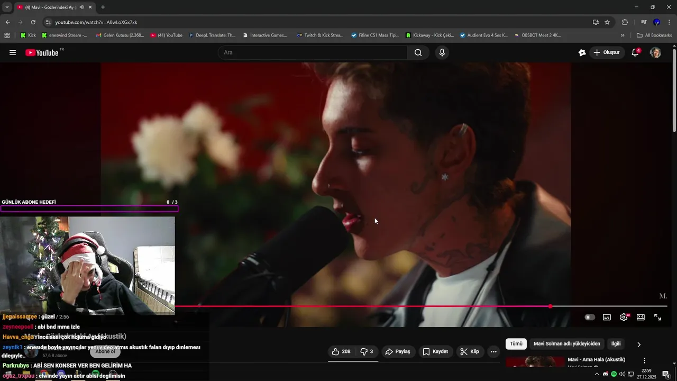Open the Kick bookmark
Image resolution: width=677 pixels, height=381 pixels.
[x=28, y=35]
